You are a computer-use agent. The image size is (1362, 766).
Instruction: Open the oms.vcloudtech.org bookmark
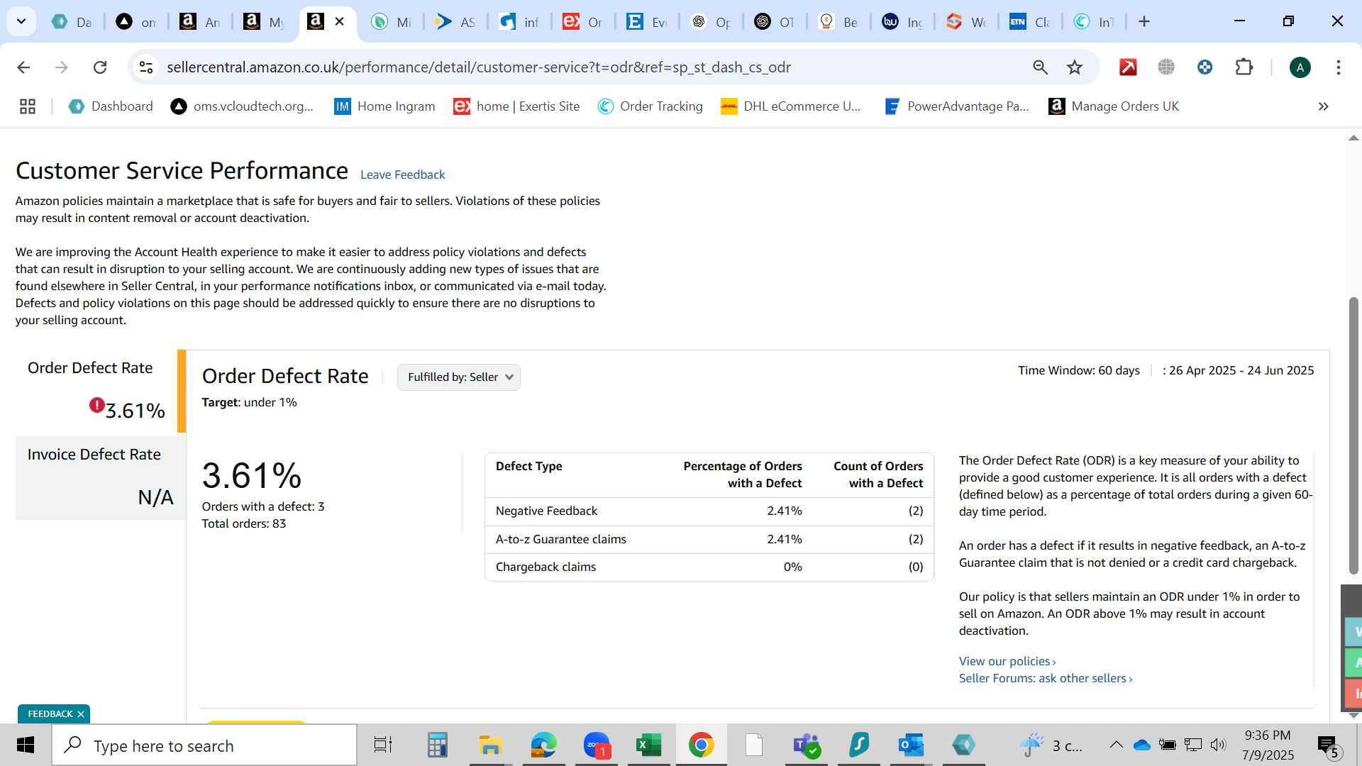tap(242, 106)
